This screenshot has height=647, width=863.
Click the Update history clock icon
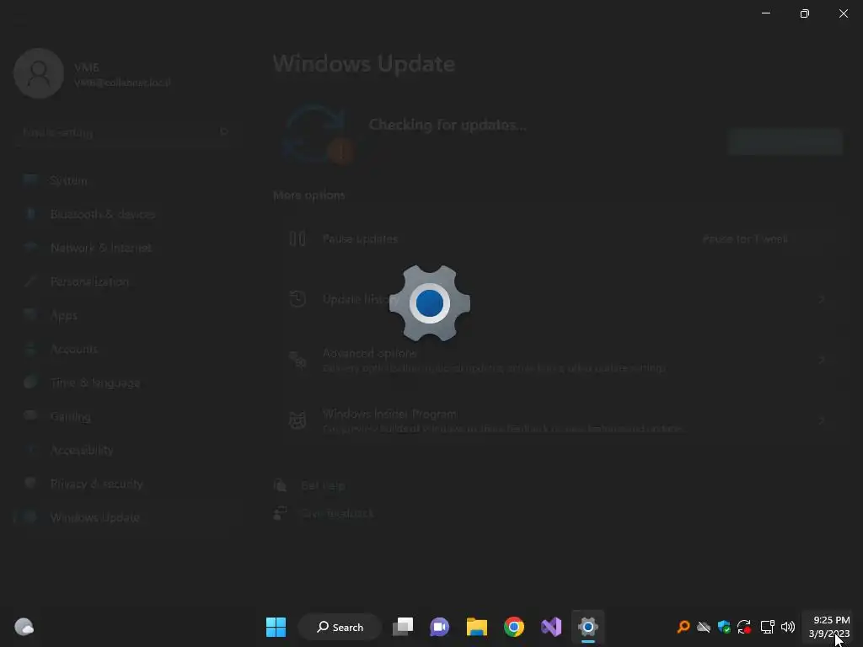(x=297, y=299)
